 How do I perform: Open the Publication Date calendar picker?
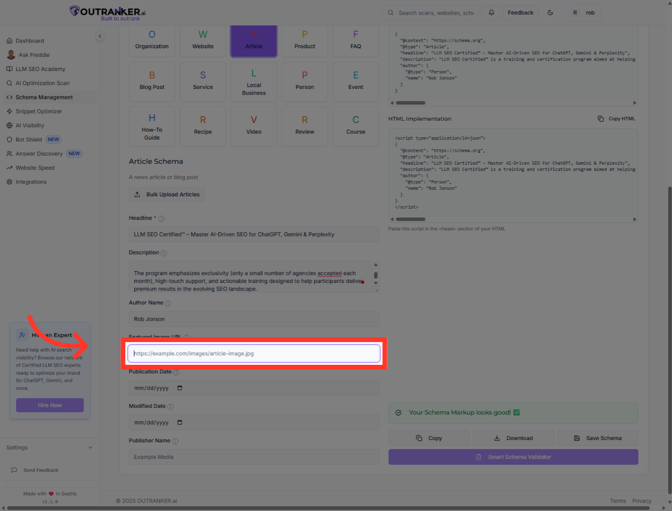click(180, 388)
